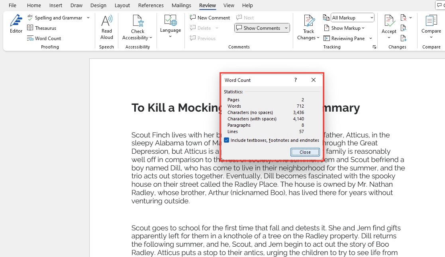
Task: Switch to the Layout tab
Action: [x=122, y=6]
